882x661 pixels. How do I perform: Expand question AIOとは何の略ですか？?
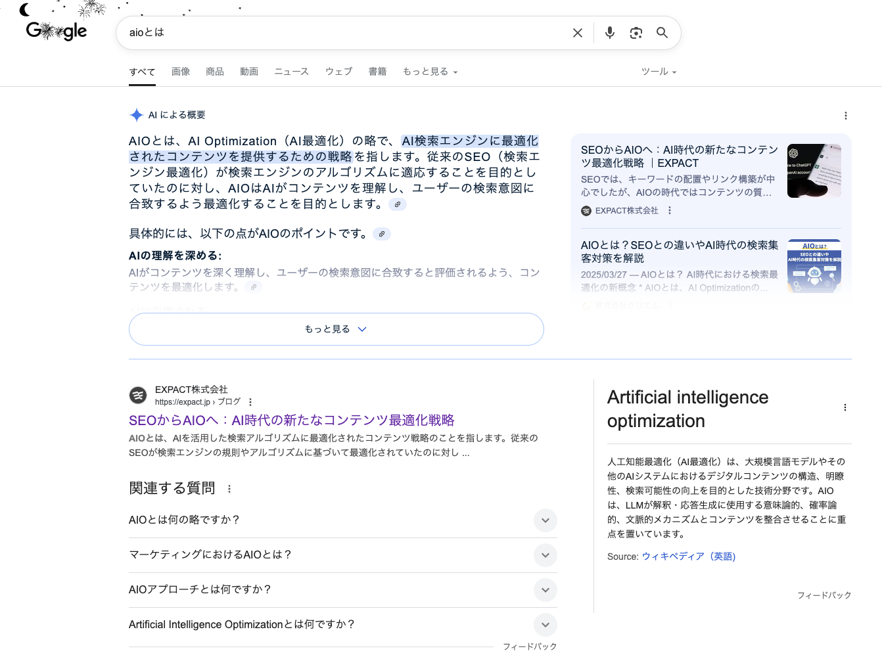coord(342,520)
